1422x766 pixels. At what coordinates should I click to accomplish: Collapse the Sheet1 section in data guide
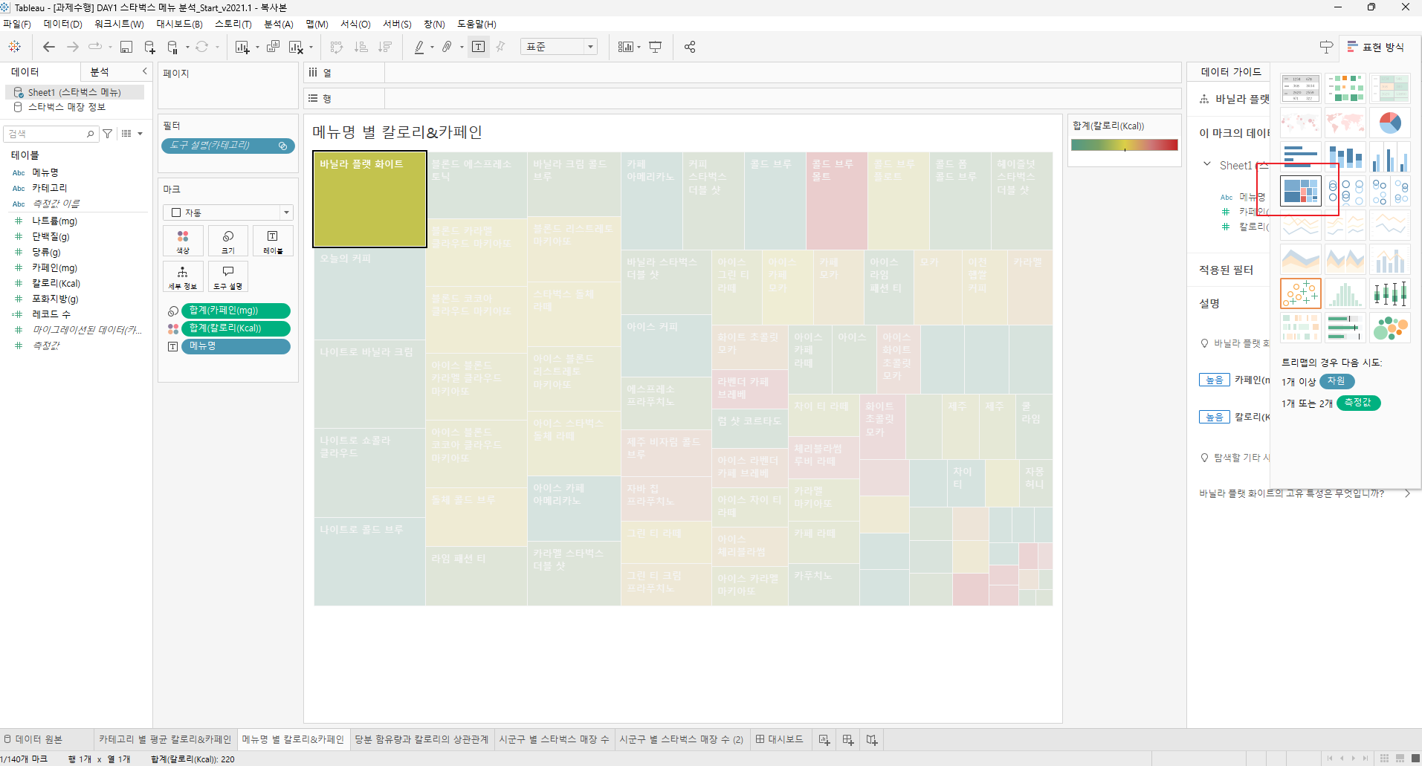(x=1206, y=165)
